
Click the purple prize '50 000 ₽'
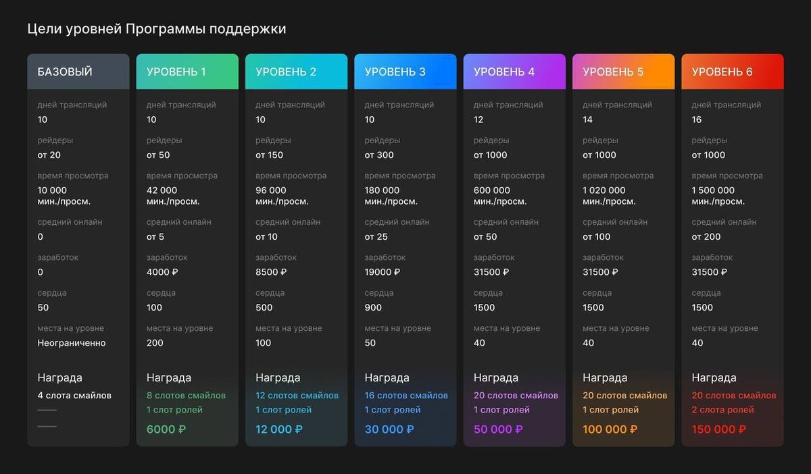point(498,429)
